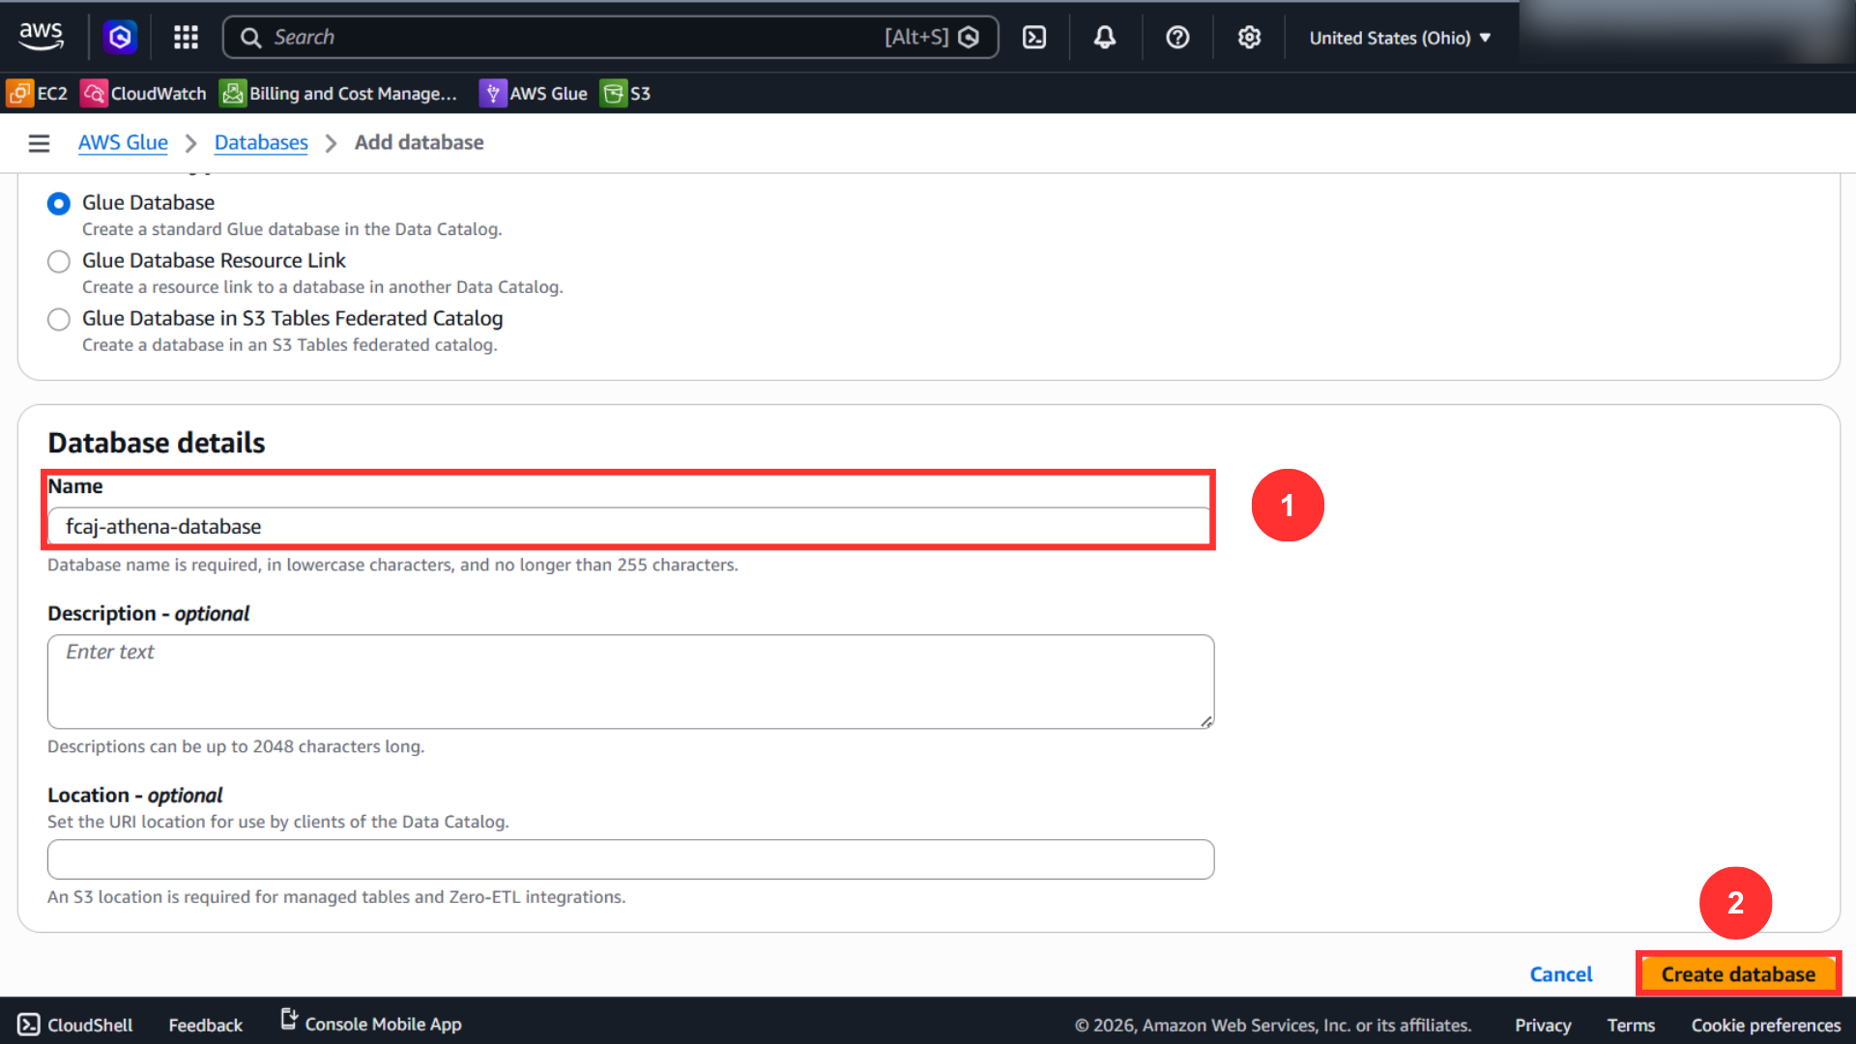Open the United States (Ohio) region dropdown
Image resolution: width=1856 pixels, height=1044 pixels.
point(1400,38)
